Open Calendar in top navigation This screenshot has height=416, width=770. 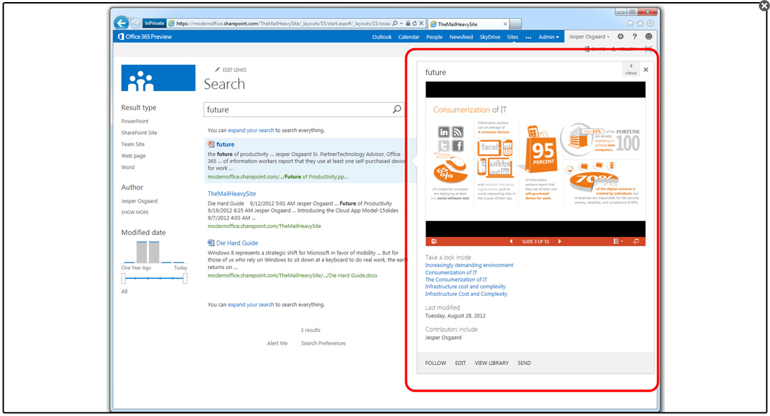(x=409, y=37)
